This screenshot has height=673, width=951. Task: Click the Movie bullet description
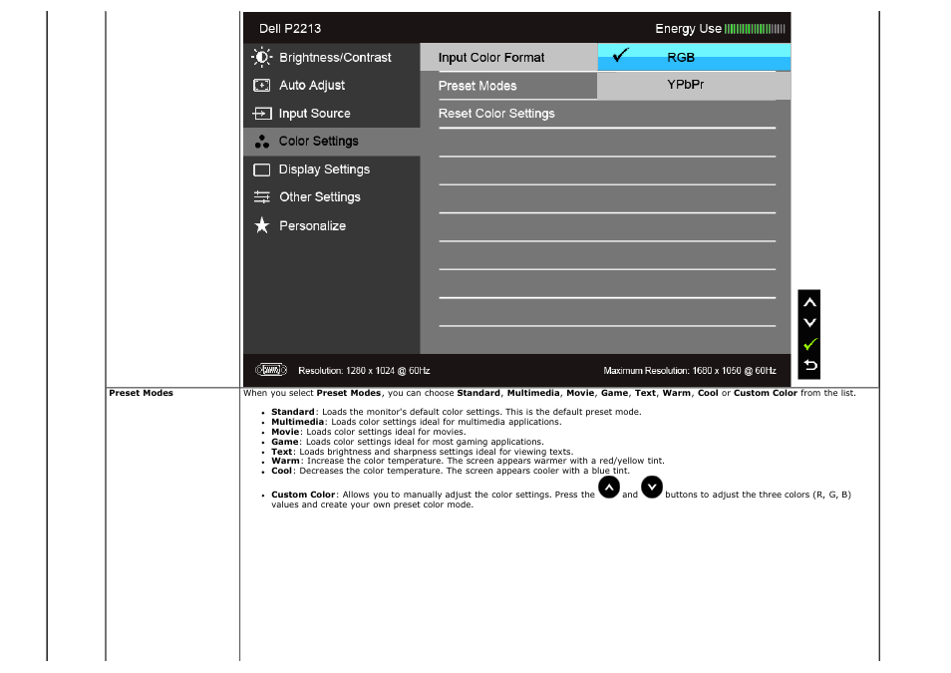coord(369,432)
